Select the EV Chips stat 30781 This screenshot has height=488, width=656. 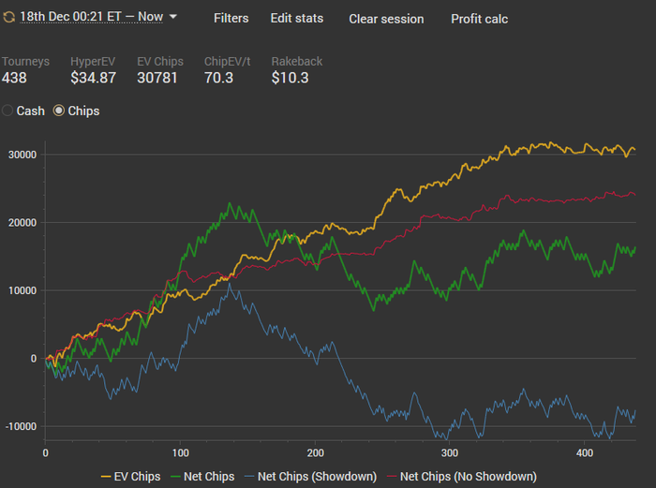(157, 78)
